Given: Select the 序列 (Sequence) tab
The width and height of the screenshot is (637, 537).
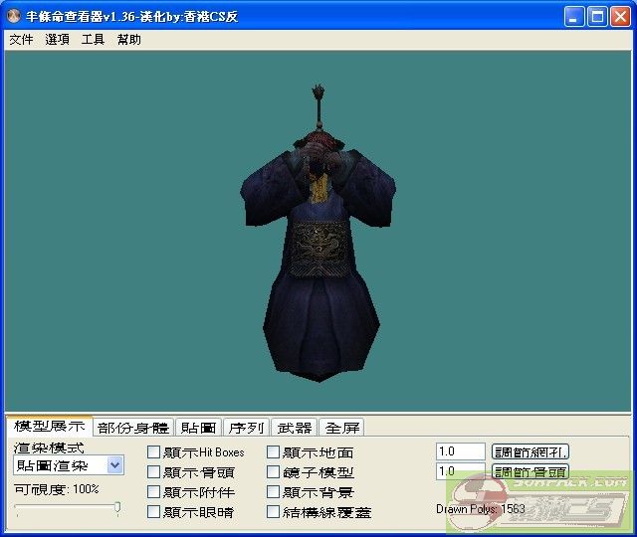Looking at the screenshot, I should 246,428.
